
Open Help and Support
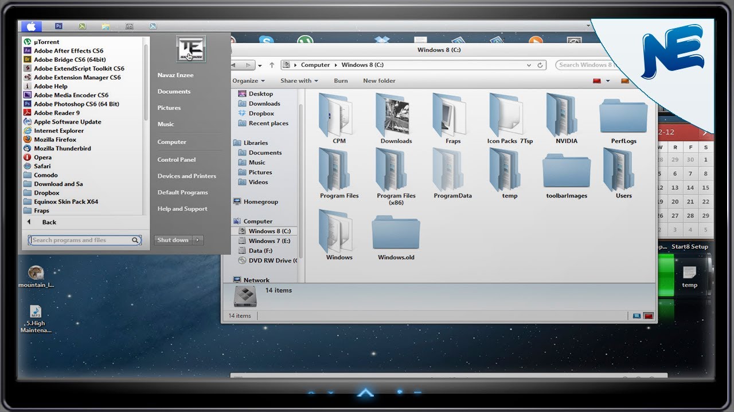[182, 209]
